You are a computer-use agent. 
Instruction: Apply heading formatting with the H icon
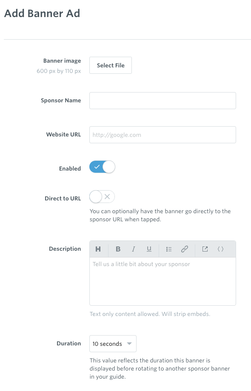[98, 249]
